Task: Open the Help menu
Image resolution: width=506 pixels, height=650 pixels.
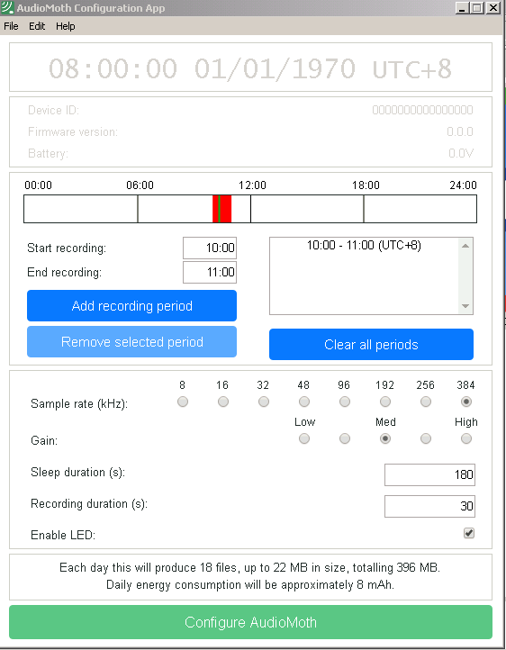Action: [66, 26]
